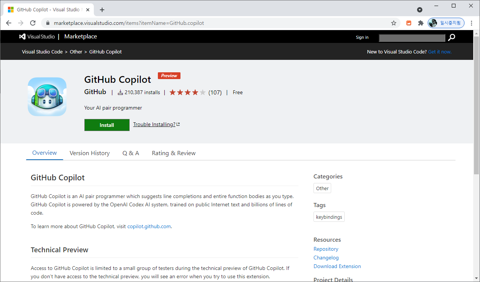The image size is (480, 282).
Task: Click the Get it now link
Action: 440,52
